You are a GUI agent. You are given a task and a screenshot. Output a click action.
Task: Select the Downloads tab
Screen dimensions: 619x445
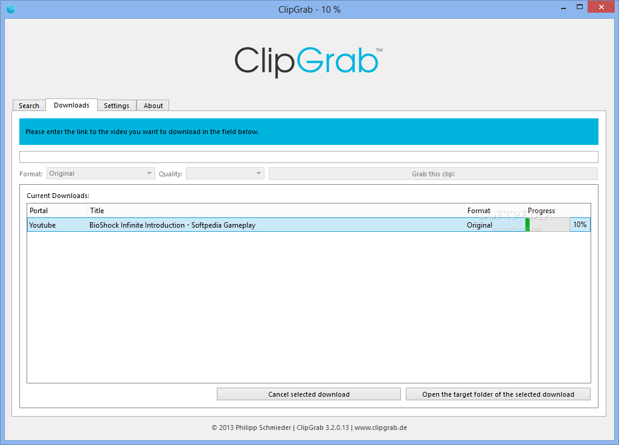click(71, 105)
